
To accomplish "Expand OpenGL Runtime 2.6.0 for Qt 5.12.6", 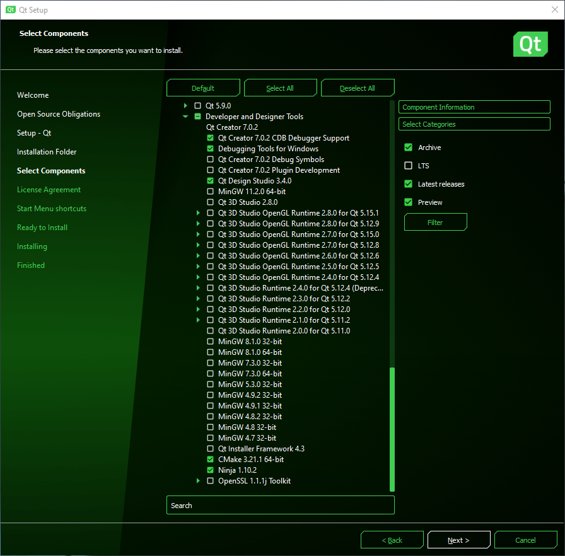I will tap(198, 256).
